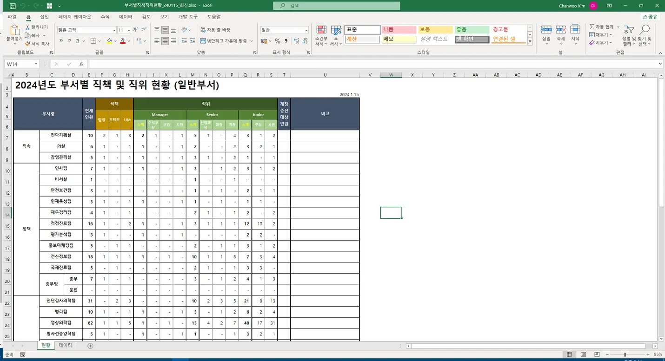
Task: Apply percent style format
Action: (278, 41)
